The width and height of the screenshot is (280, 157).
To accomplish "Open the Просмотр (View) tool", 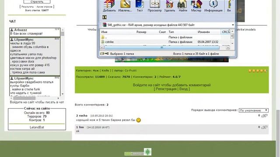I will click(x=154, y=6).
